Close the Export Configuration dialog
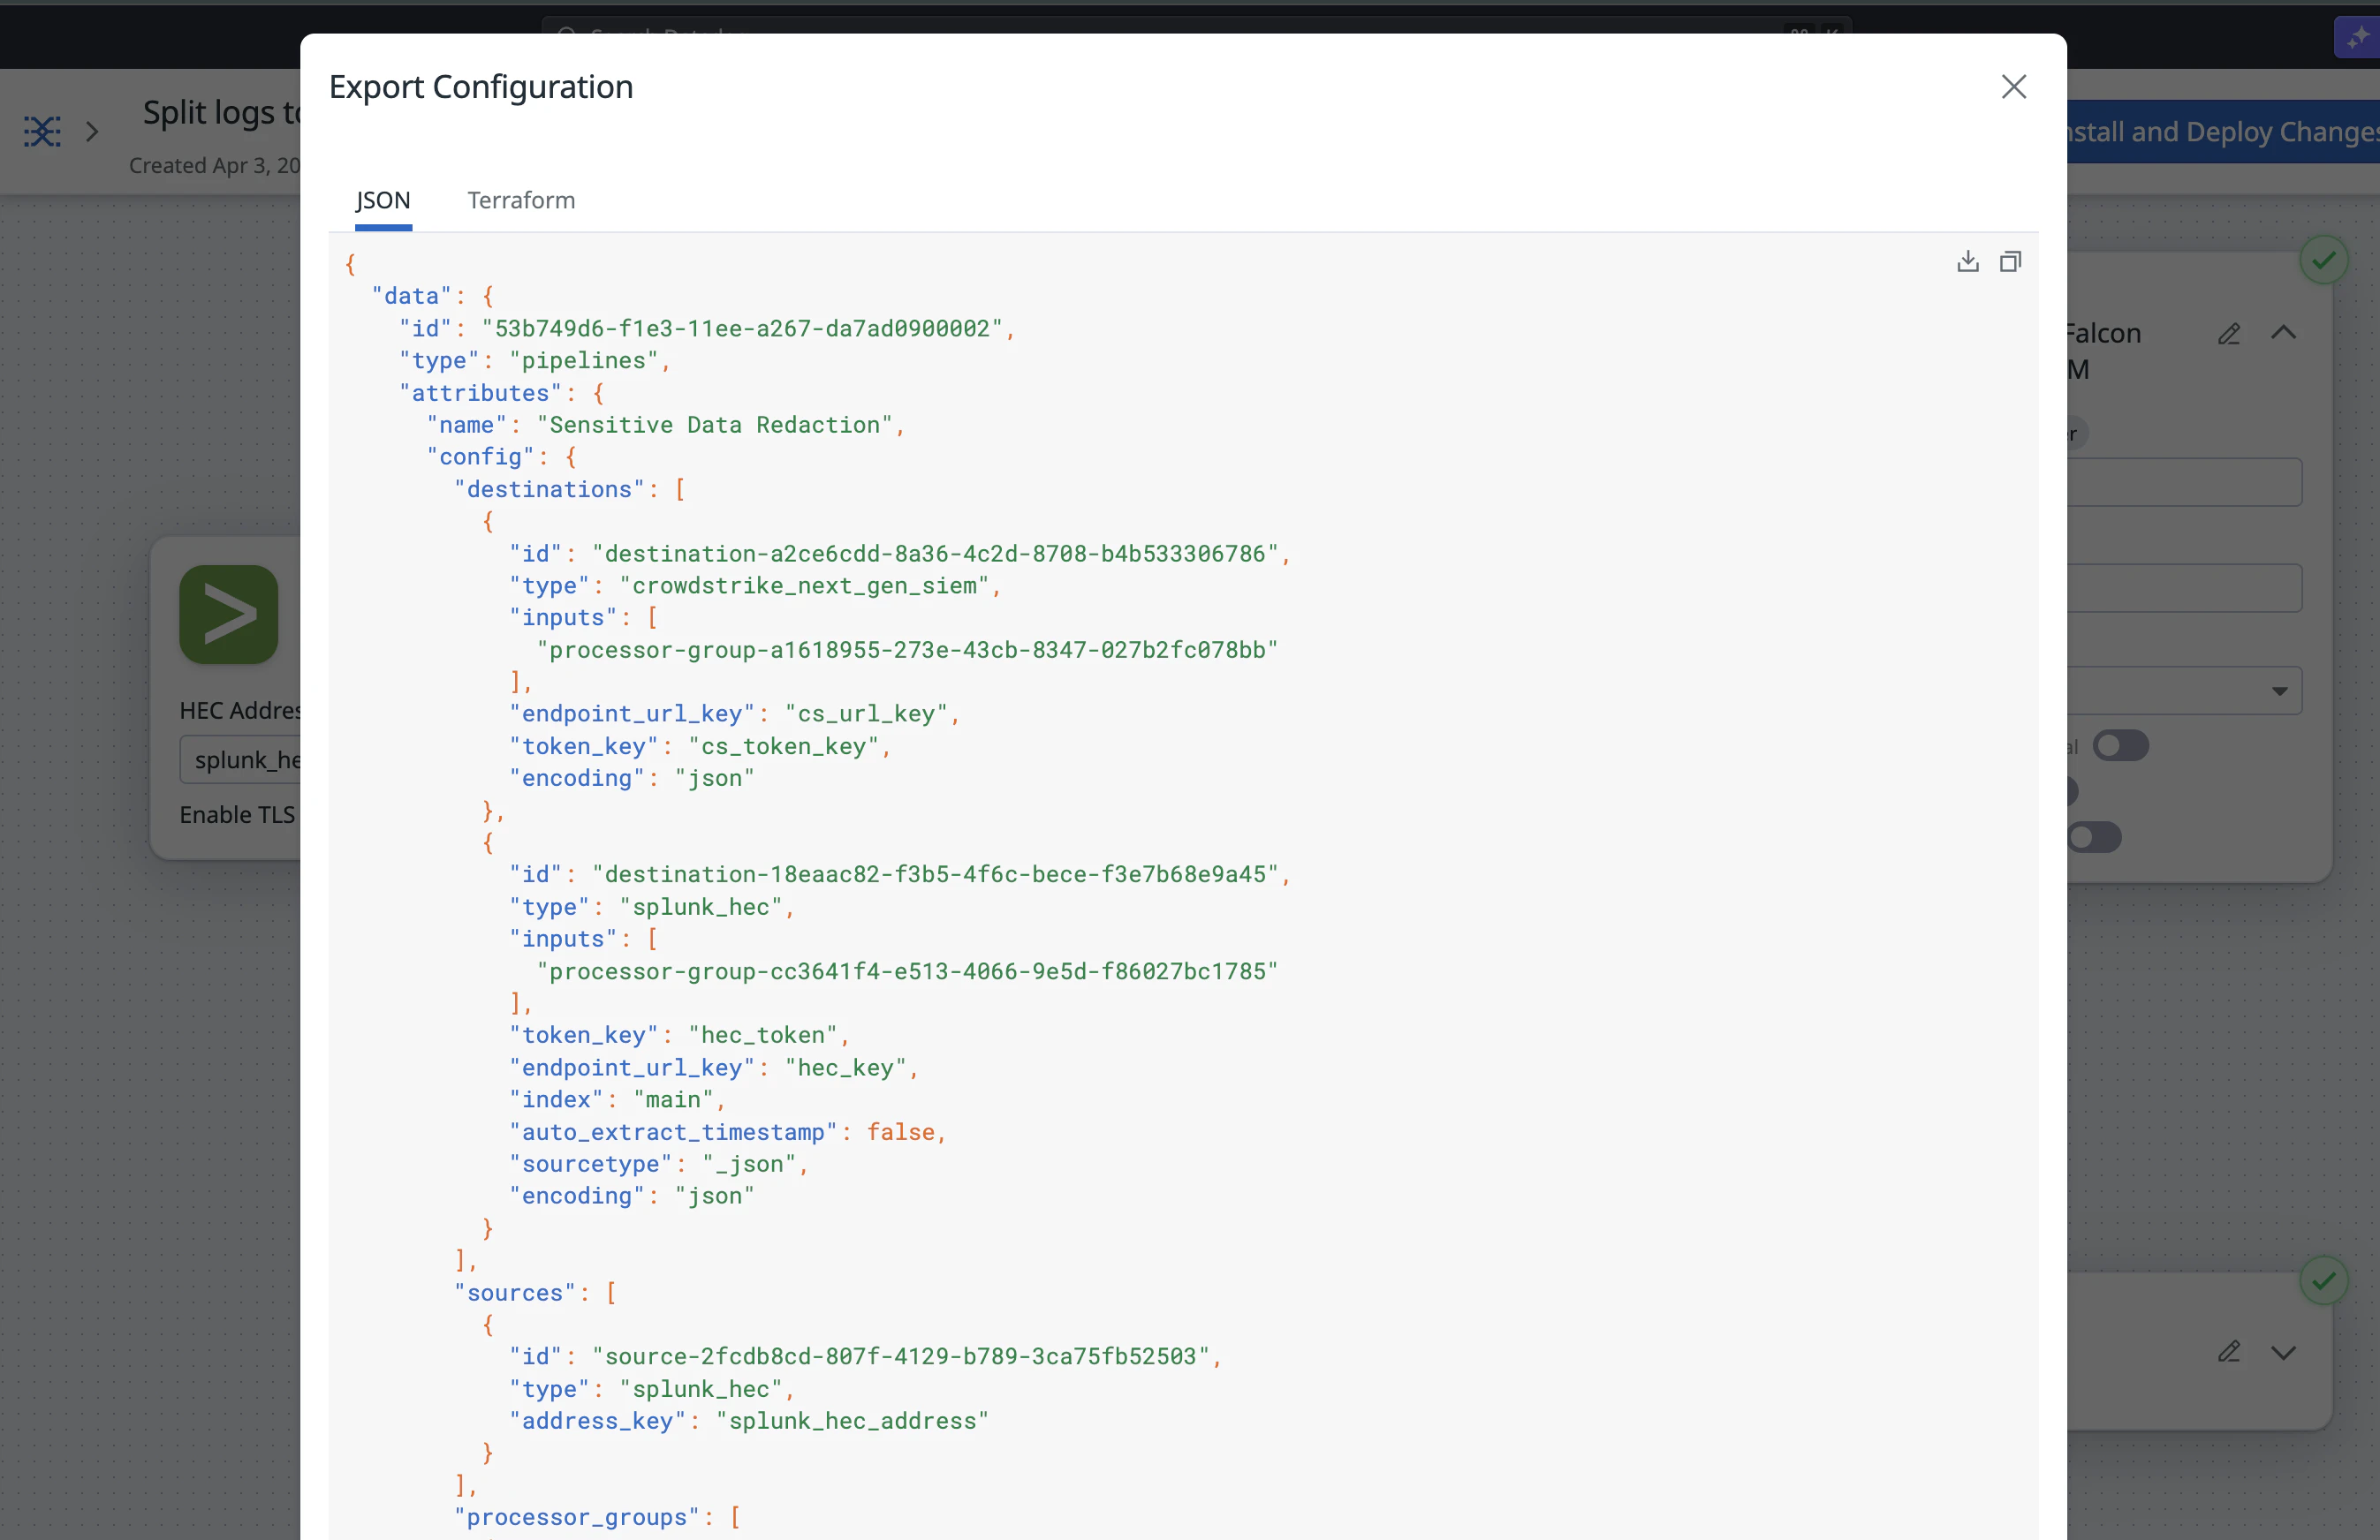The height and width of the screenshot is (1540, 2380). tap(2013, 87)
